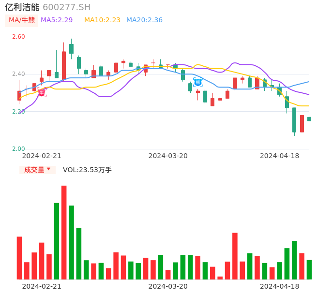The width and height of the screenshot is (332, 293).
Task: Click the rightmost candlestick on the chart
Action: pyautogui.click(x=309, y=118)
